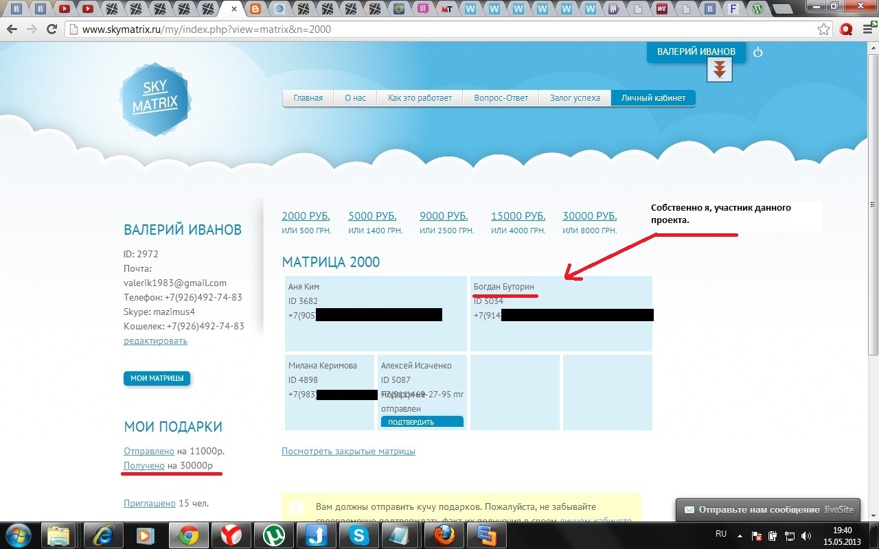Click the browser forward arrow

pos(32,30)
